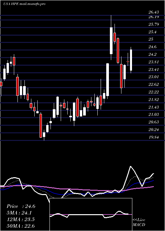Select the 21.82 price level label
165x231 pixels.
[x=154, y=100]
